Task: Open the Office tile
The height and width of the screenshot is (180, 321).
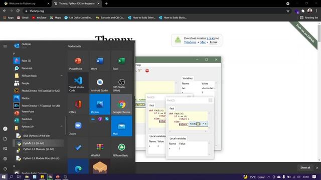Action: pos(78,104)
